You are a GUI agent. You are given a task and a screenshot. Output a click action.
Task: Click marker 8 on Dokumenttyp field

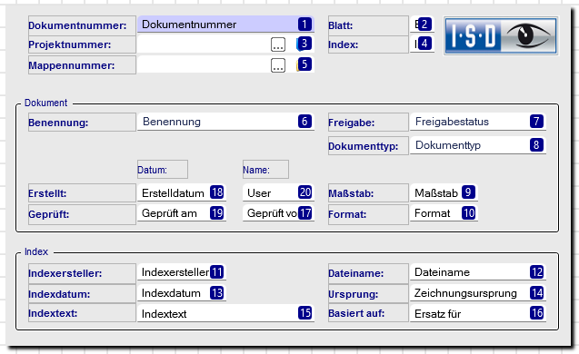pos(536,145)
